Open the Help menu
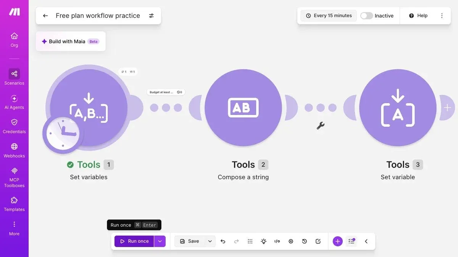Image resolution: width=458 pixels, height=257 pixels. pos(418,16)
